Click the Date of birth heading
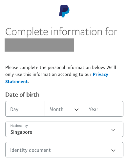 tap(22, 95)
